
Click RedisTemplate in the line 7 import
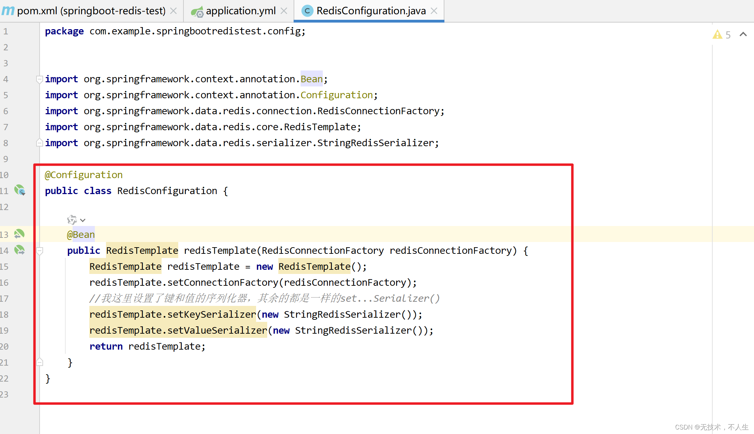(320, 127)
